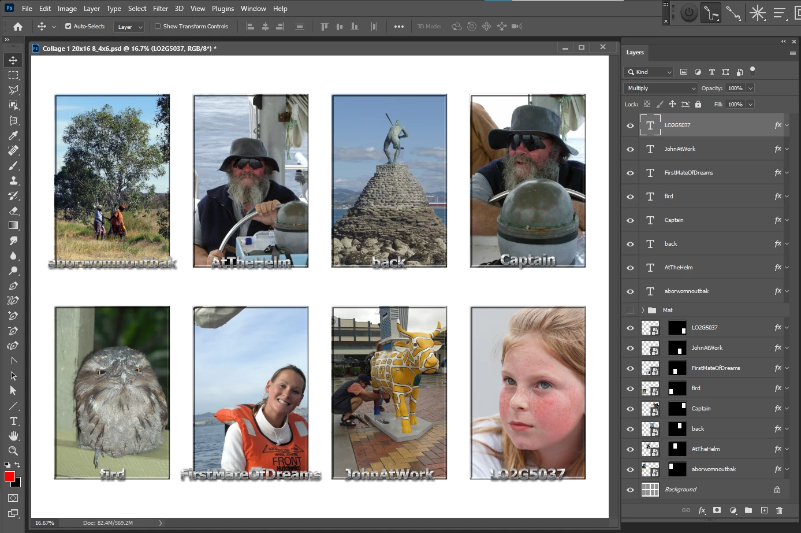The height and width of the screenshot is (533, 801).
Task: Add a layer mask from Layers panel
Action: click(x=717, y=510)
